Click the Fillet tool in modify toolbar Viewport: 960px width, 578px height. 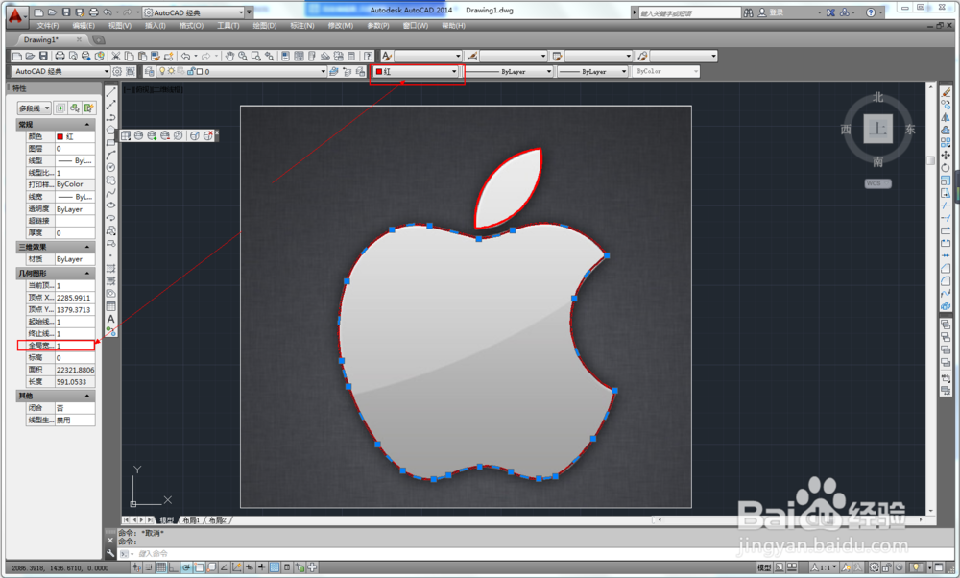coord(946,281)
